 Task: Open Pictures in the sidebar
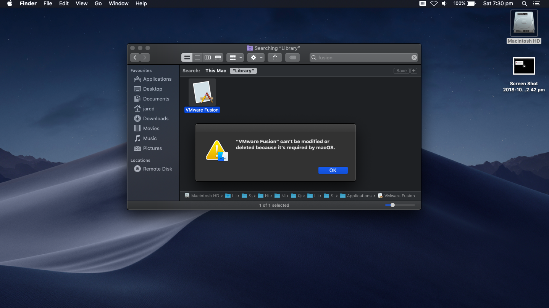click(148, 148)
